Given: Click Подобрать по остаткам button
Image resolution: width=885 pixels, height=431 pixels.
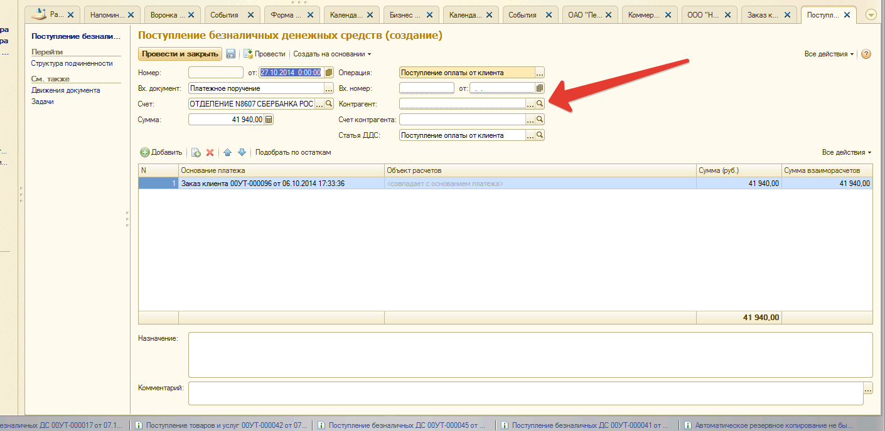Looking at the screenshot, I should [292, 152].
